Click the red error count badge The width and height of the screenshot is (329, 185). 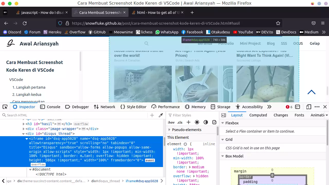tap(289, 107)
